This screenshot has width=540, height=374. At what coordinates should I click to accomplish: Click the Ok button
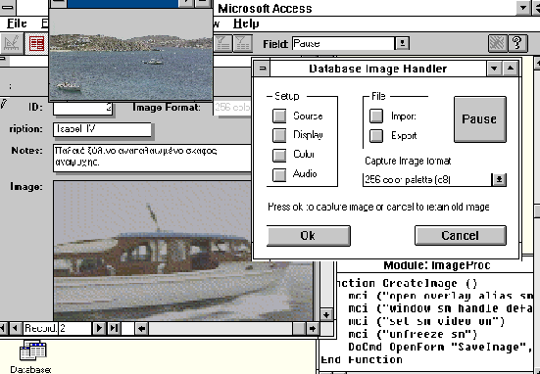[x=309, y=236]
